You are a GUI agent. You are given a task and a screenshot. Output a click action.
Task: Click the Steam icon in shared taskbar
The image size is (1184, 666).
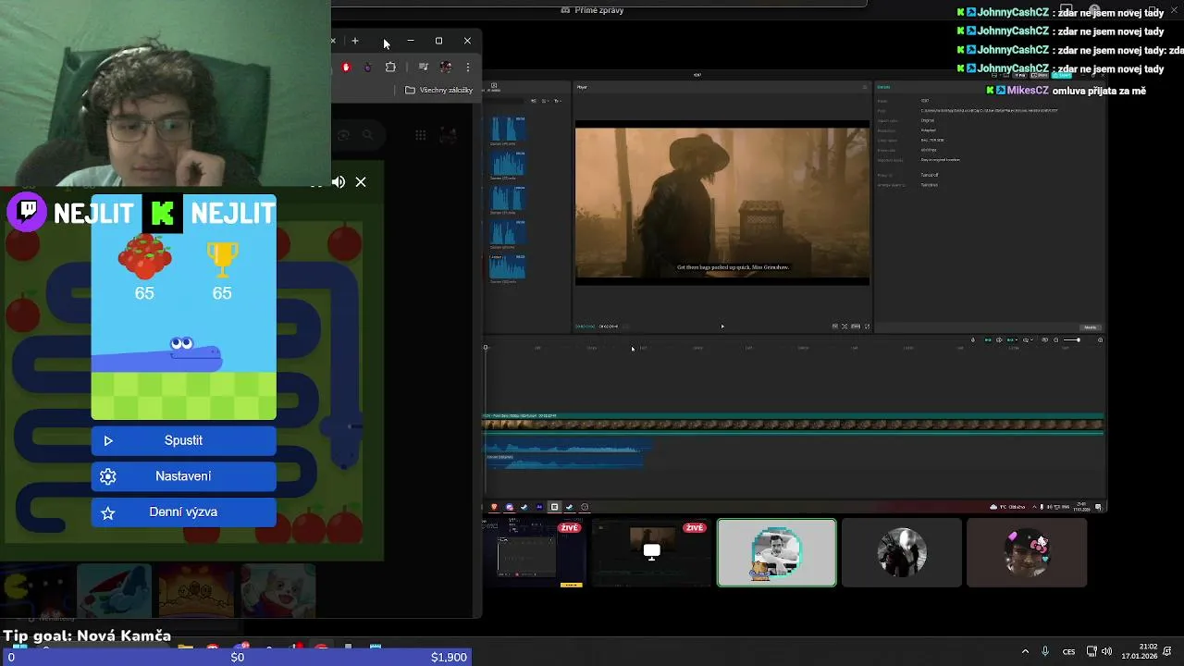[x=524, y=507]
